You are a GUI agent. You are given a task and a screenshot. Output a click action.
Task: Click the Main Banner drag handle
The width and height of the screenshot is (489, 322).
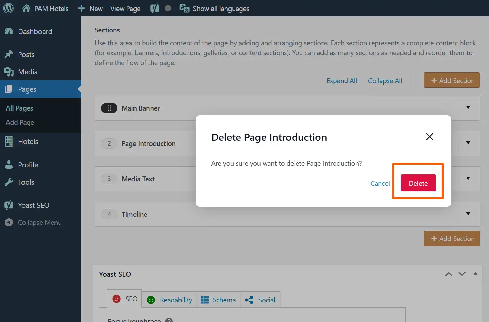[x=109, y=108]
